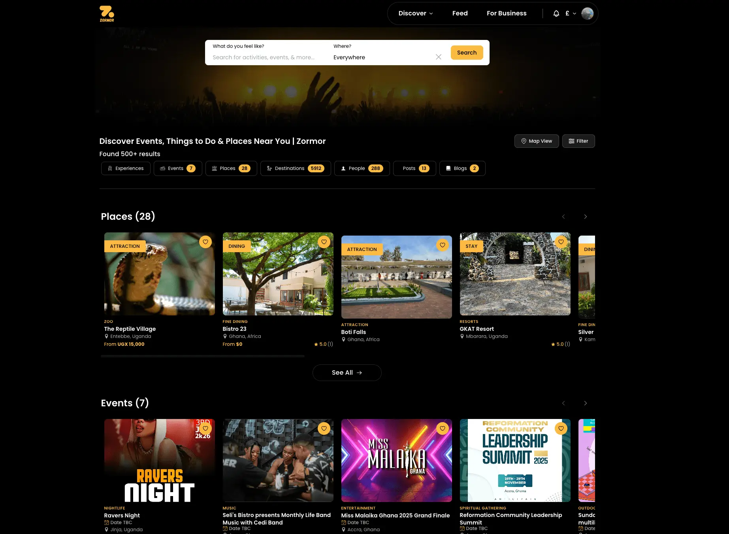Open Miss Malaika Ghana 2025 Grand Finale link
The height and width of the screenshot is (534, 729).
pos(396,515)
